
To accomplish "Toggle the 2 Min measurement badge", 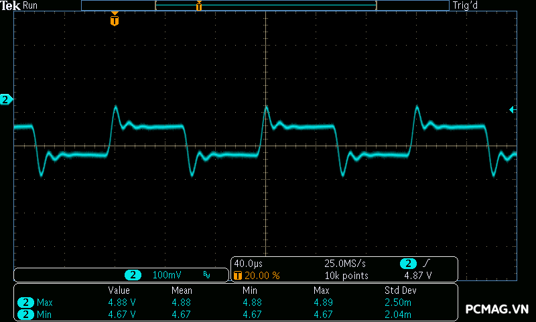I will [26, 314].
